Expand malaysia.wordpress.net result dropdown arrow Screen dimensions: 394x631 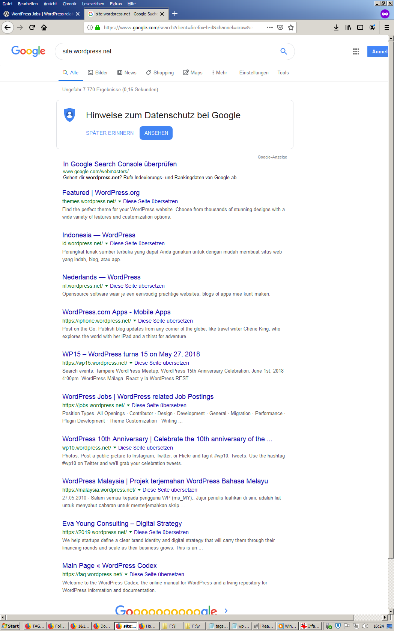tap(139, 490)
